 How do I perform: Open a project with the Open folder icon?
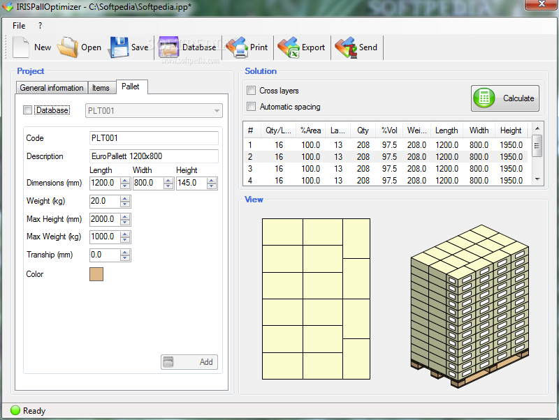(x=67, y=47)
